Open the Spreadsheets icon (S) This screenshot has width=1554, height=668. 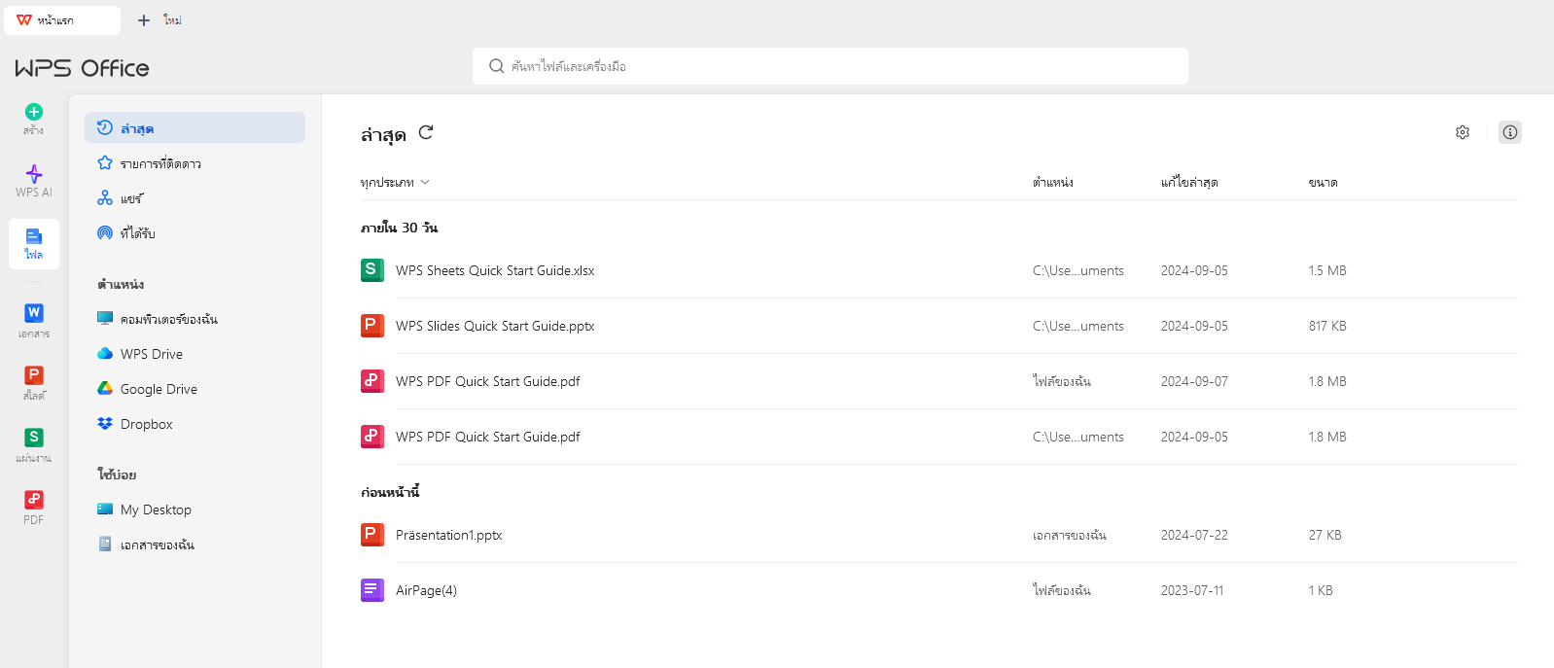coord(34,437)
